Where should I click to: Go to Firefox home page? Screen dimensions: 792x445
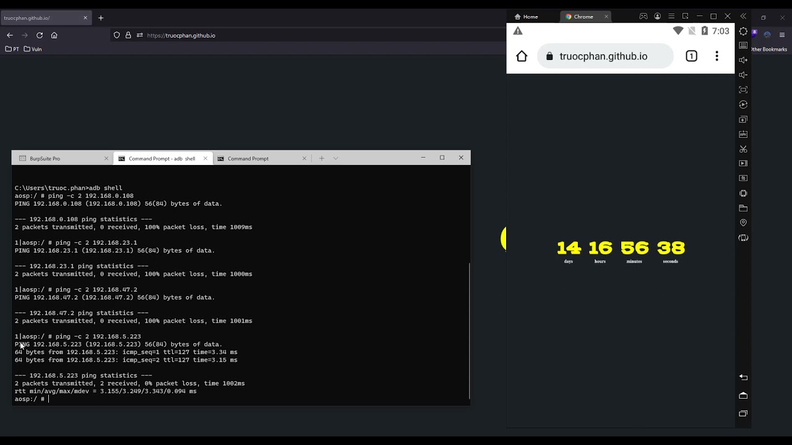pyautogui.click(x=54, y=35)
